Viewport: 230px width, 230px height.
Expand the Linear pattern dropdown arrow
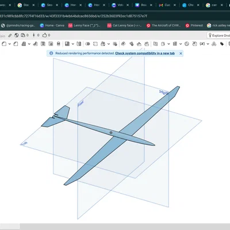[x=72, y=44]
